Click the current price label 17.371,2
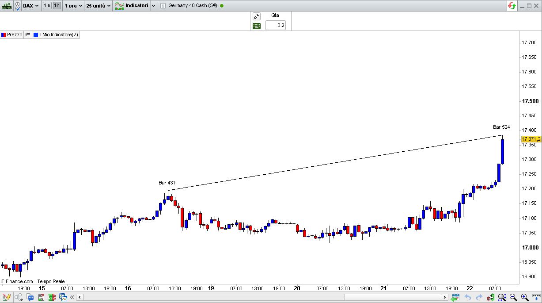The width and height of the screenshot is (542, 303). pyautogui.click(x=531, y=139)
